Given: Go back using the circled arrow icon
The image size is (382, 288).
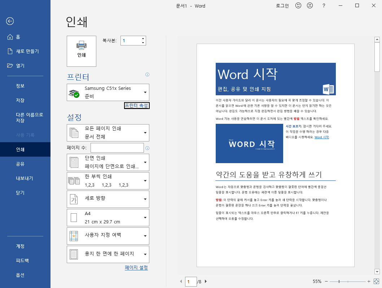Looking at the screenshot, I should pyautogui.click(x=10, y=21).
